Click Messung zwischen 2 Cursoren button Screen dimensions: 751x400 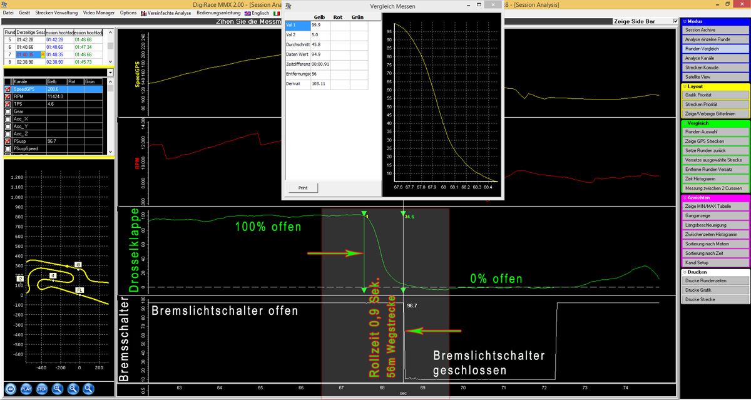pos(715,188)
